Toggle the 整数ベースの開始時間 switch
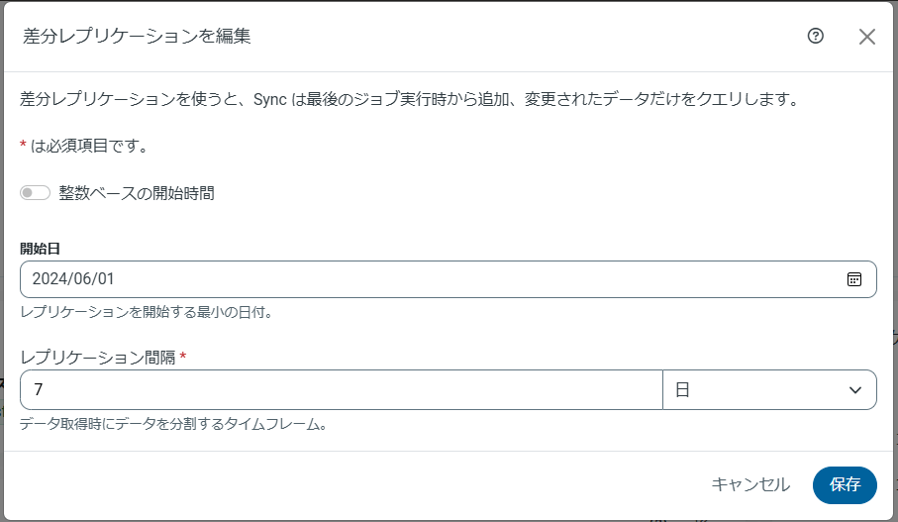 click(x=35, y=193)
